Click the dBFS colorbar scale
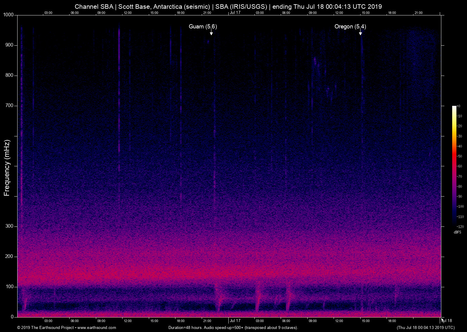The height and width of the screenshot is (332, 467). [x=457, y=232]
